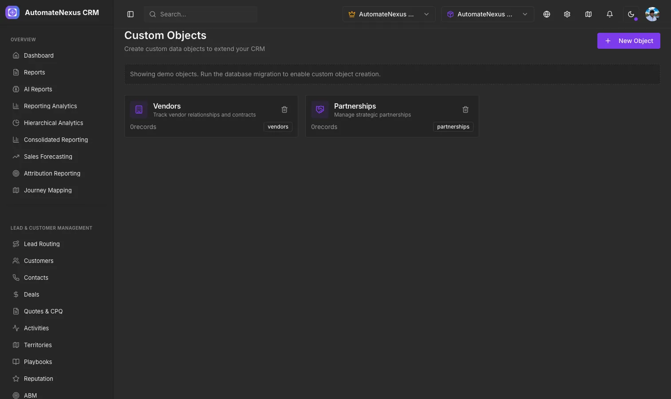The width and height of the screenshot is (671, 399).
Task: Click the Deals dollar icon
Action: click(16, 294)
